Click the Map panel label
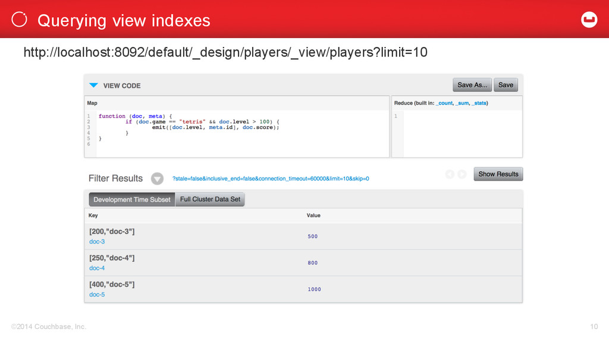The height and width of the screenshot is (342, 609). point(92,103)
